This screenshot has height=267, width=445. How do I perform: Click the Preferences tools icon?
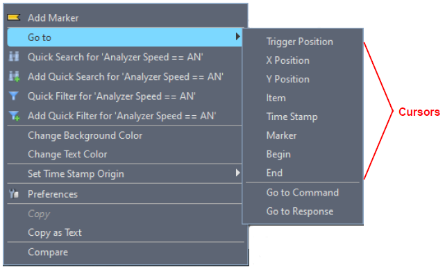coord(14,194)
